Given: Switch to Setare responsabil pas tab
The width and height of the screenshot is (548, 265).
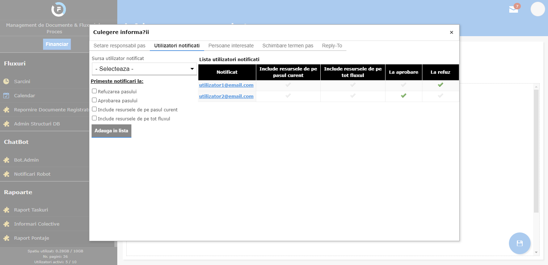Looking at the screenshot, I should coord(119,46).
